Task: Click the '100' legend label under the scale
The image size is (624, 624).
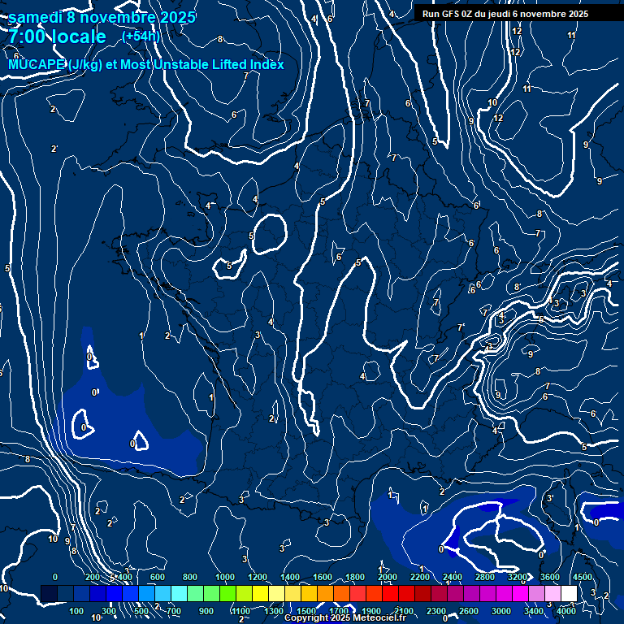Action: coord(76,611)
